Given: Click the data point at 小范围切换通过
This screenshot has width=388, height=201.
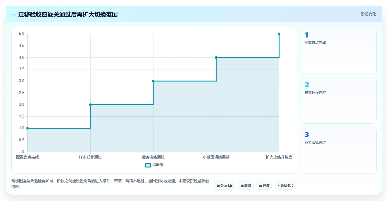Looking at the screenshot, I should point(216,57).
